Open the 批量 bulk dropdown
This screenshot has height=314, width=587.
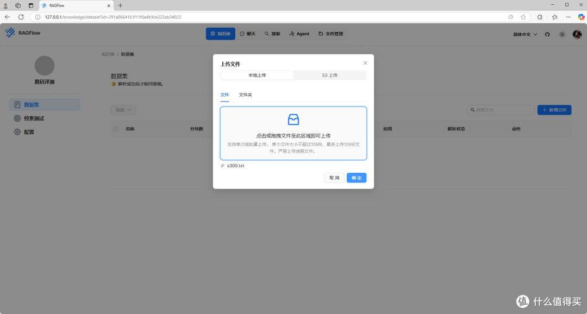(x=123, y=110)
